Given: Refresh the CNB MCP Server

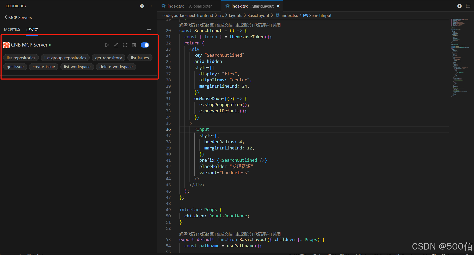Looking at the screenshot, I should (125, 45).
